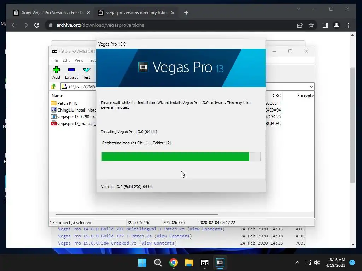Viewport: 362px width, 271px height.
Task: Open Vegas Pro 15.0.0 Build 177 link
Action: coord(105,236)
